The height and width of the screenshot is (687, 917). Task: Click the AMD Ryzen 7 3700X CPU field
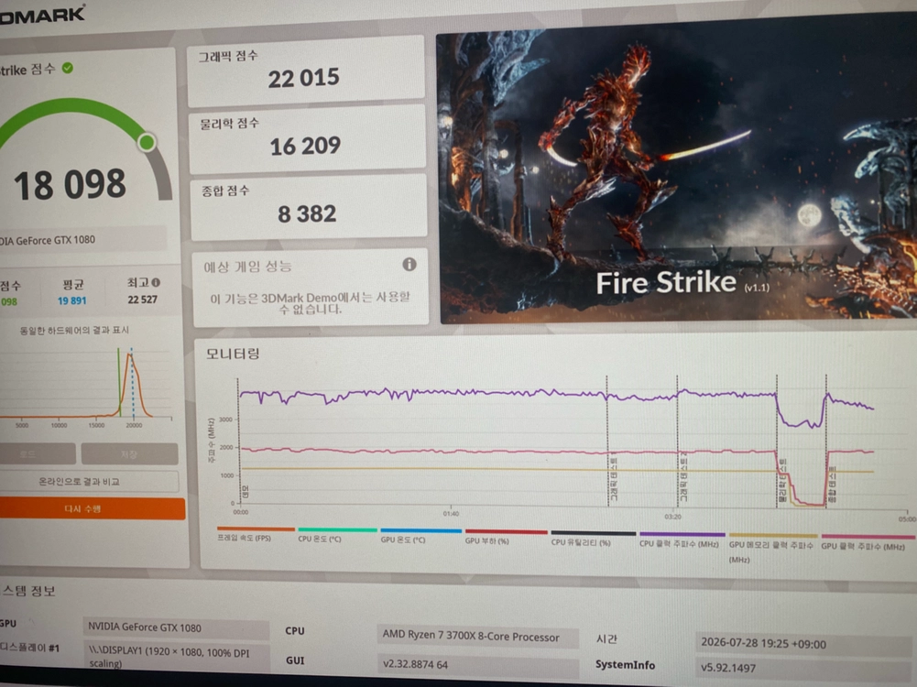tap(477, 636)
